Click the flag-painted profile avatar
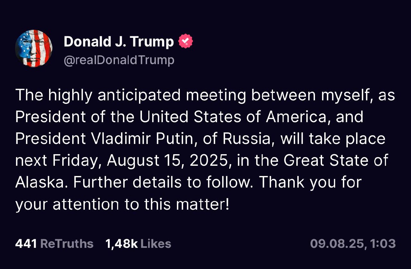 [34, 48]
